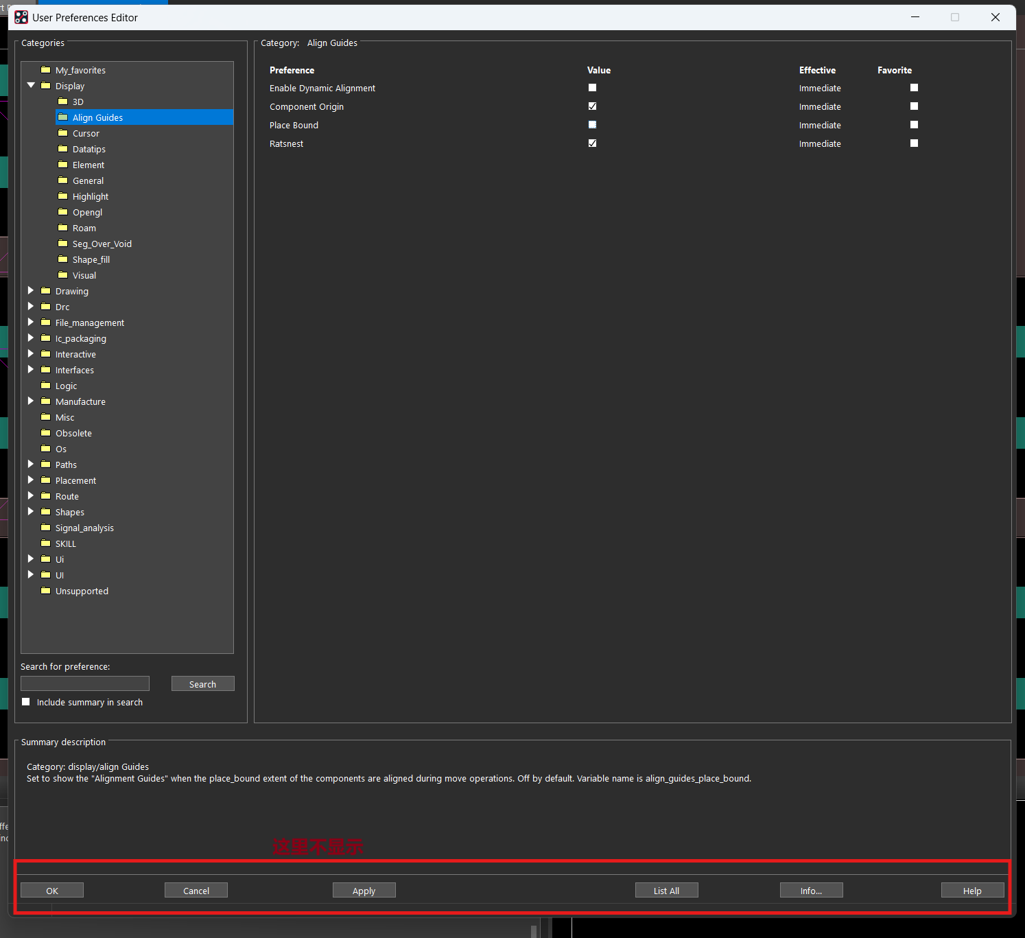Mark Component Origin as favorite
The height and width of the screenshot is (938, 1025).
tap(915, 106)
